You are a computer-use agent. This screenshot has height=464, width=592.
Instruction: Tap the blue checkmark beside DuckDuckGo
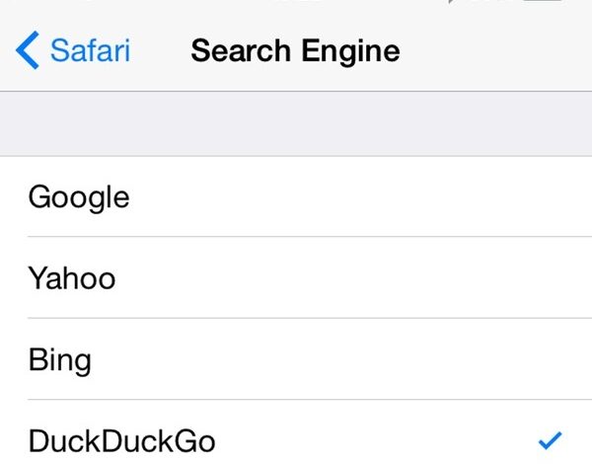(x=553, y=438)
